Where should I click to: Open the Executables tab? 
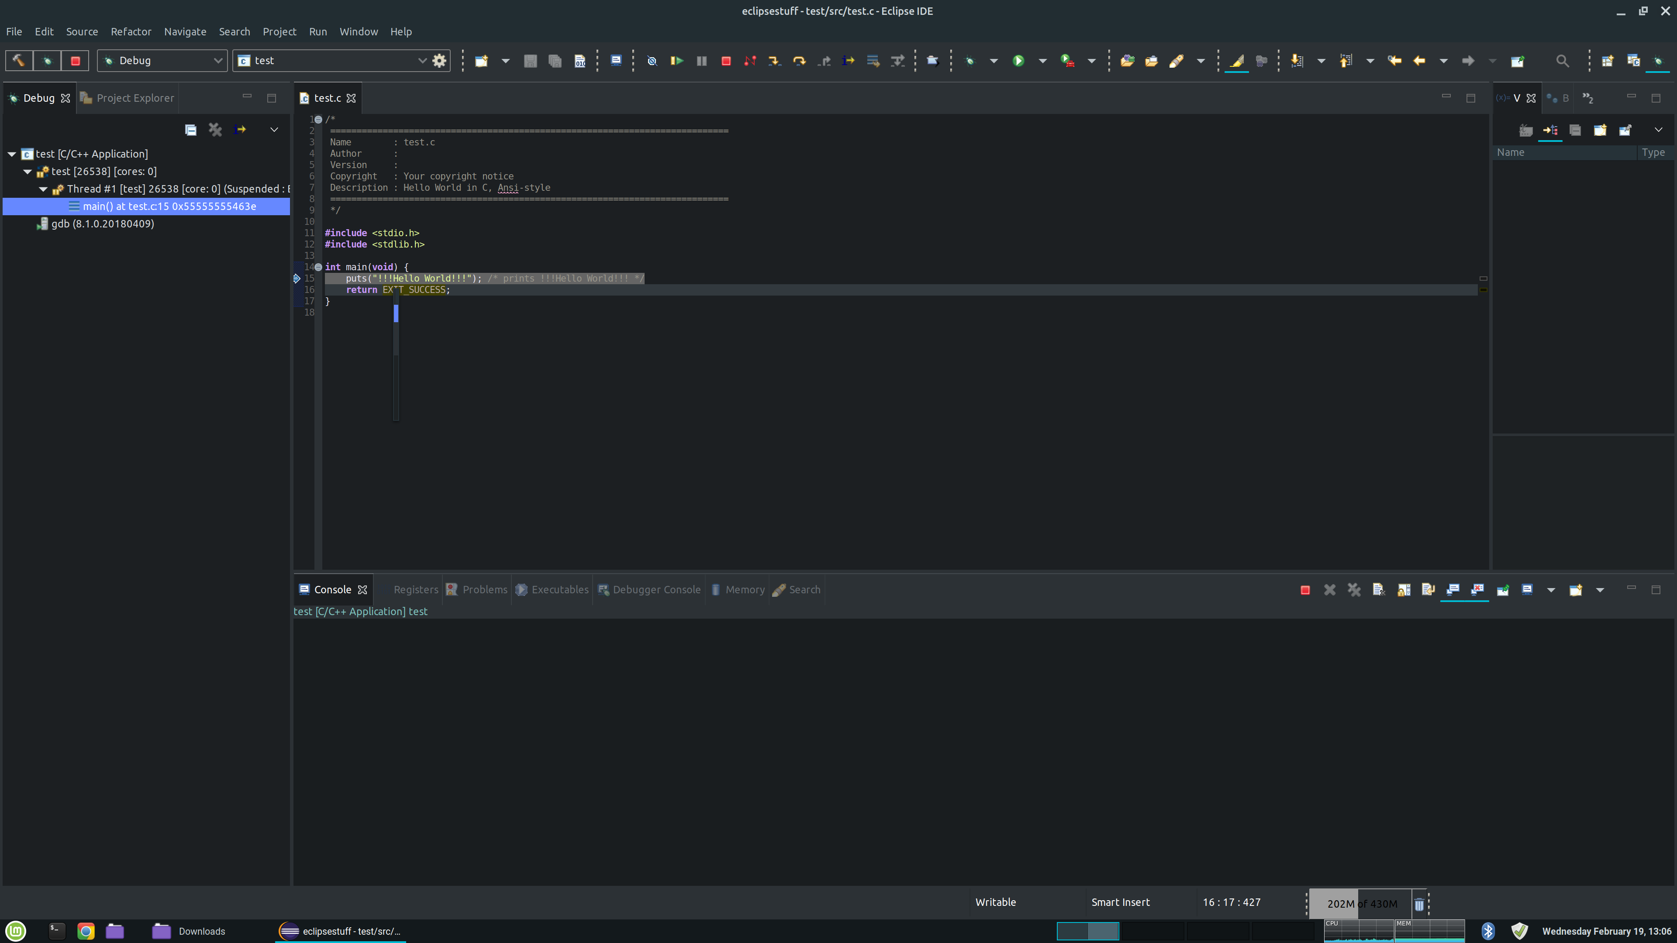coord(552,590)
